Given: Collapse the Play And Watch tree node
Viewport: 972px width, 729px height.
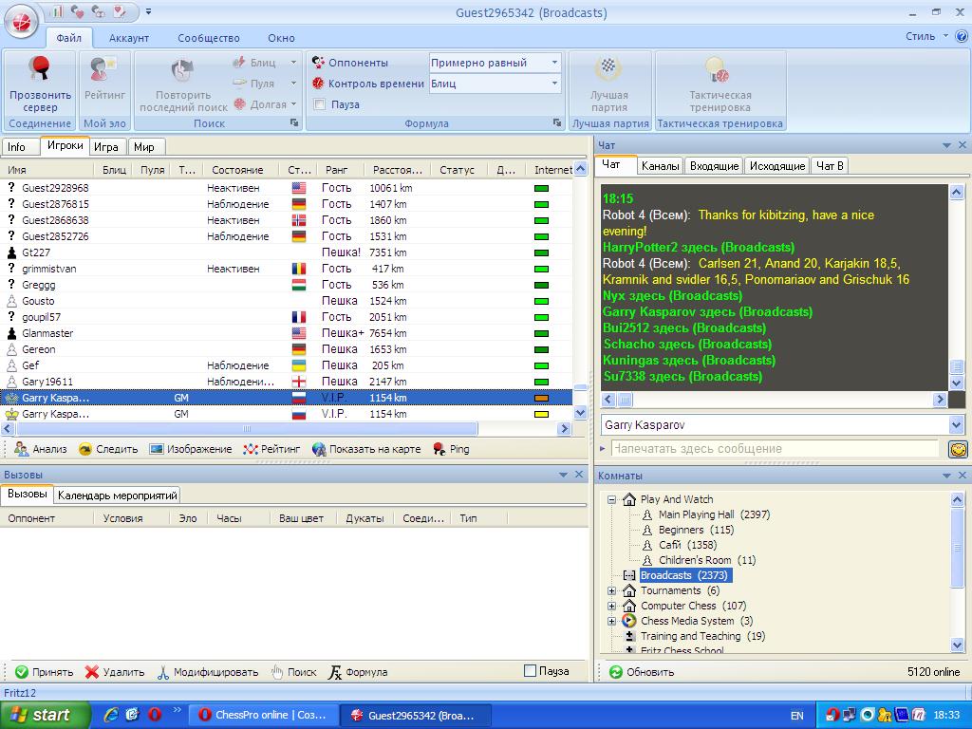Looking at the screenshot, I should pyautogui.click(x=612, y=499).
